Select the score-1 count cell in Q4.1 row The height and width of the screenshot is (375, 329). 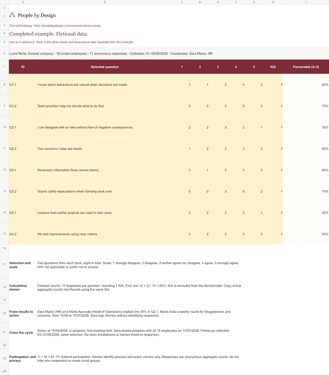pos(182,213)
